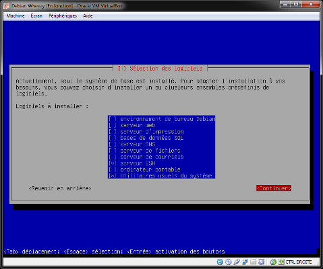
Task: Click Revenir en arrière button
Action: click(60, 188)
